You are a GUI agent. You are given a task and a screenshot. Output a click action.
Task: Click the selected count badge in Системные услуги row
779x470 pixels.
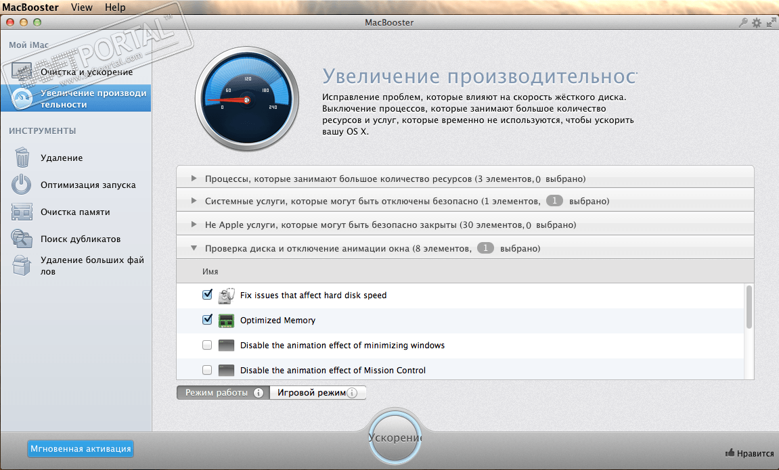pos(554,200)
